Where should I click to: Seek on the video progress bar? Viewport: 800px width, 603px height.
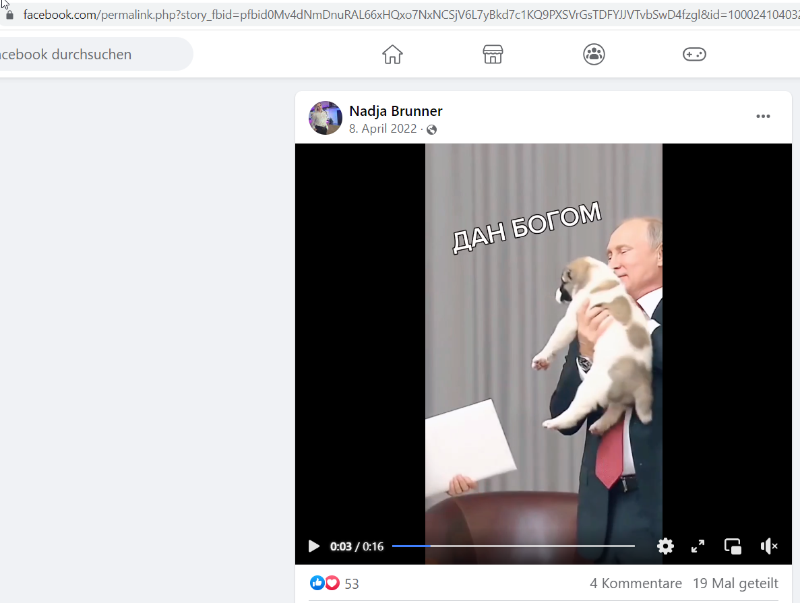(x=514, y=546)
